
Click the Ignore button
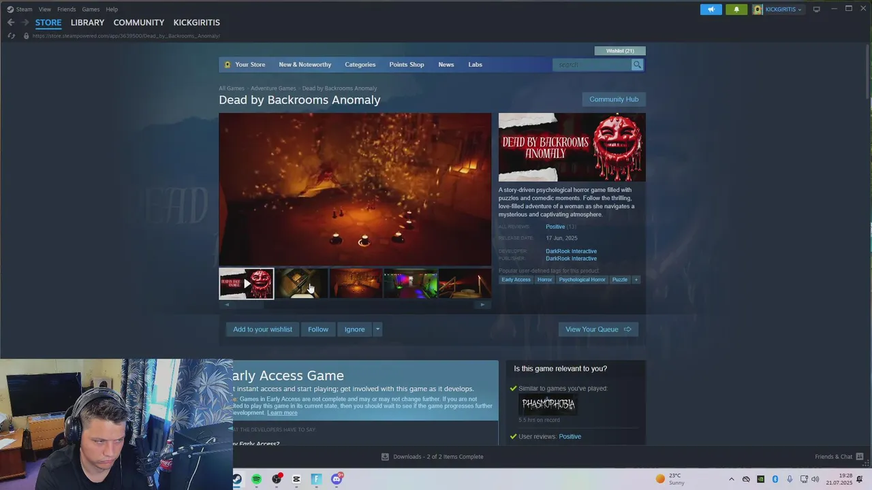click(x=354, y=329)
